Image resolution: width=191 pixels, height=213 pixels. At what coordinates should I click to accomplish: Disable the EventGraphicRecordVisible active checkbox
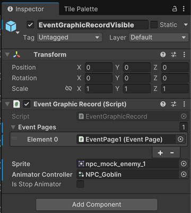30,24
